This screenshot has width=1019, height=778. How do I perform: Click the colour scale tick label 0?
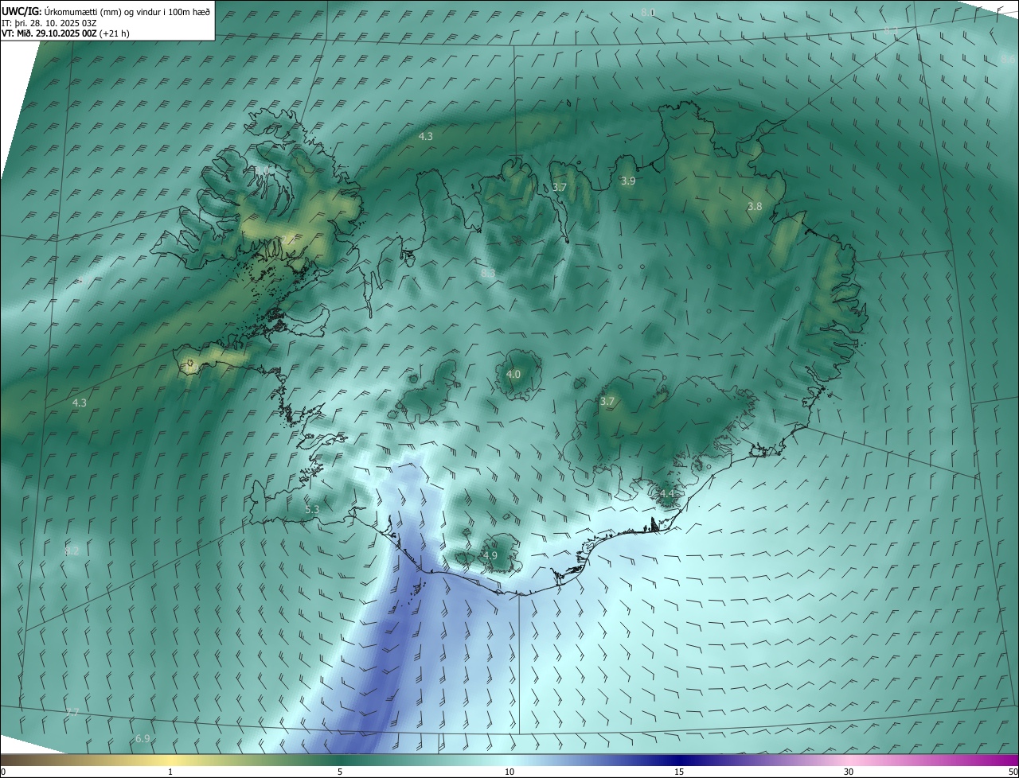pyautogui.click(x=3, y=772)
